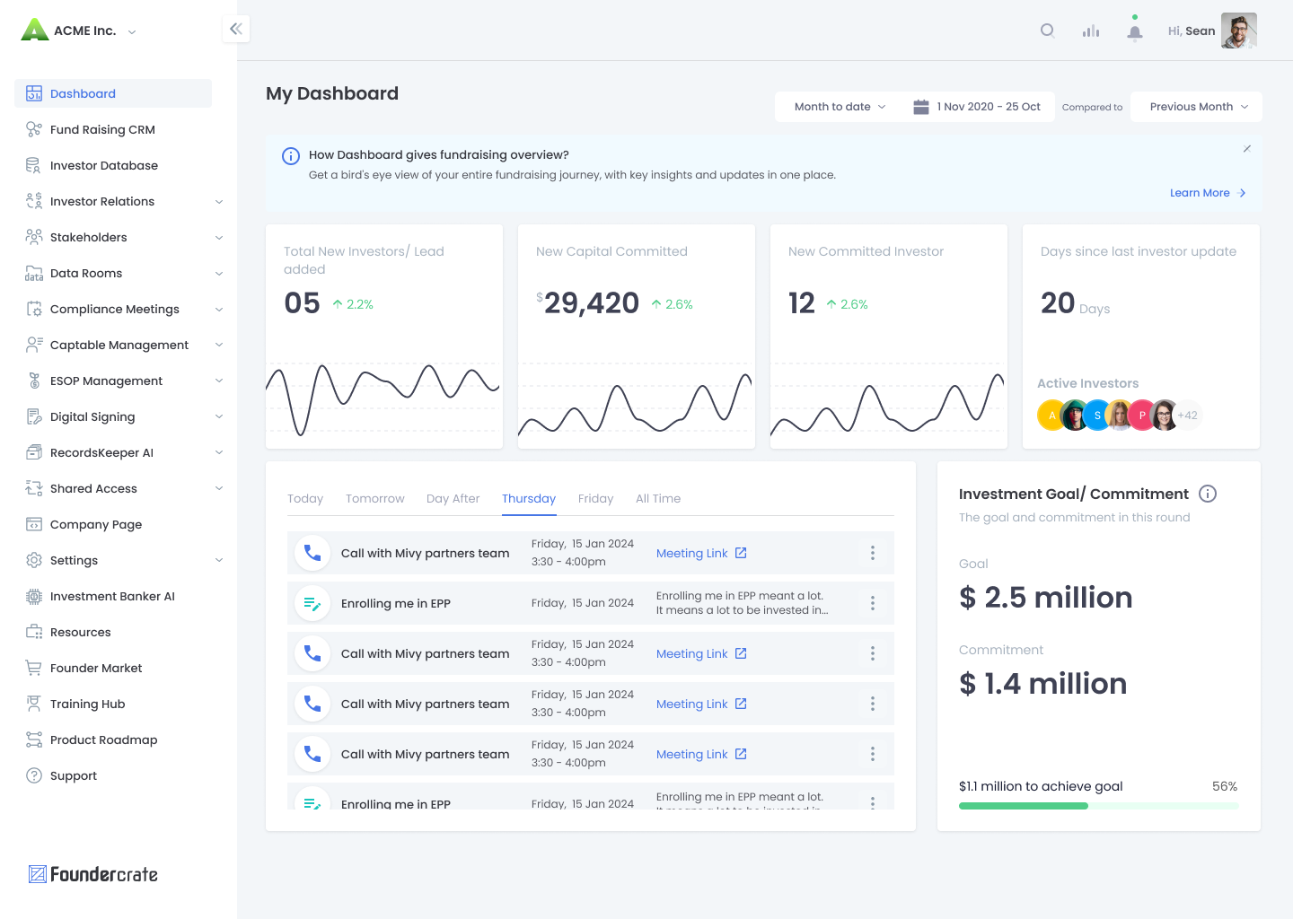Click the Foundercrate logo

coord(93,874)
